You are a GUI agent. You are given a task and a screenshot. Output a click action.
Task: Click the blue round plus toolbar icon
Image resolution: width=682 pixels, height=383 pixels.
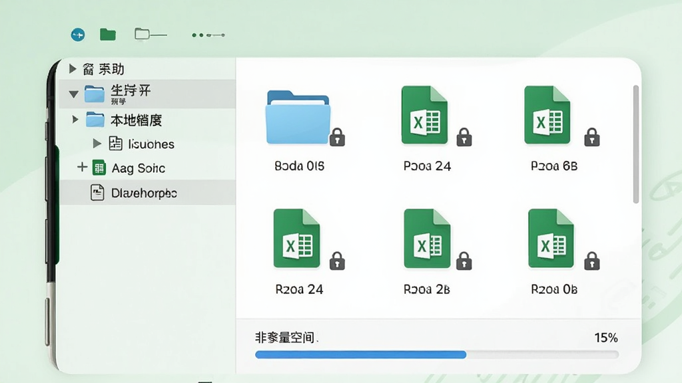(x=78, y=35)
